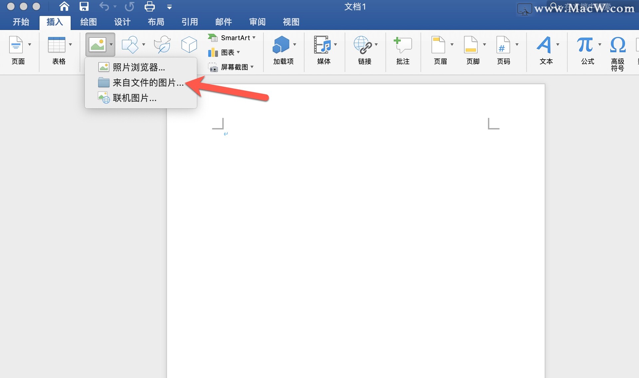The width and height of the screenshot is (639, 378).
Task: Click the Home icon in title bar
Action: coord(64,6)
